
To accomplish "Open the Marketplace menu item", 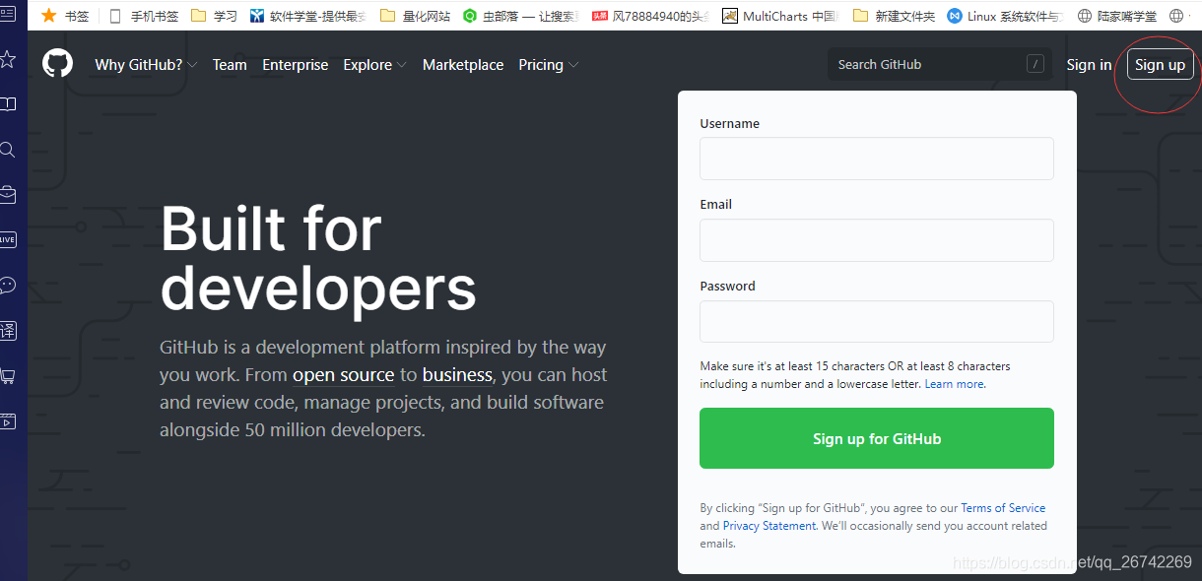I will click(463, 64).
